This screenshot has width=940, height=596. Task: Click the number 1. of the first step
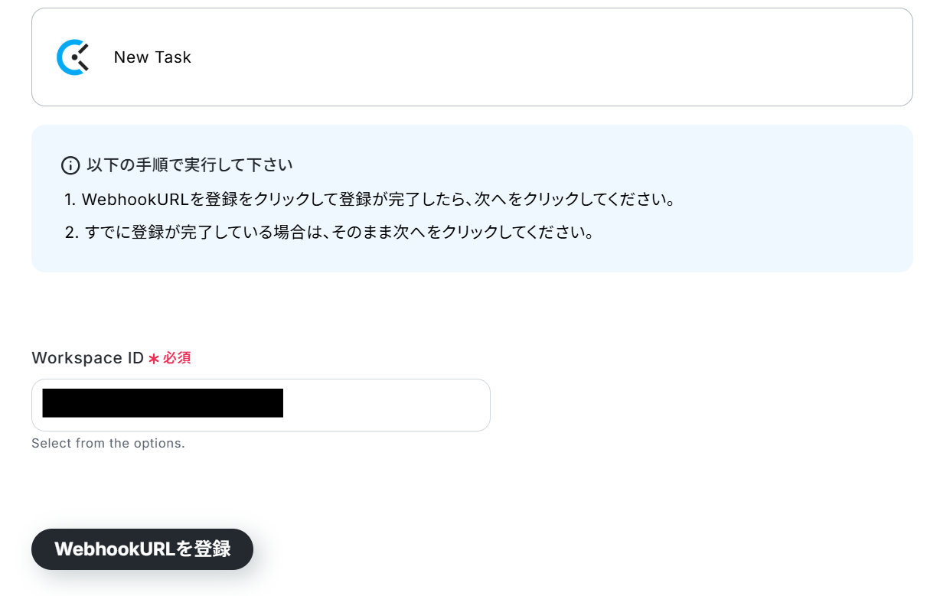pyautogui.click(x=70, y=200)
